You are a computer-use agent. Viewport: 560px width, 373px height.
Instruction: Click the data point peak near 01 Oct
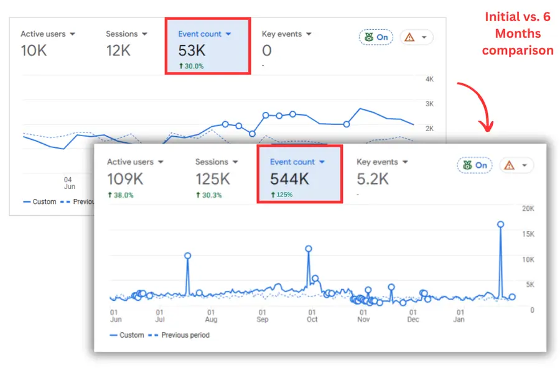coord(309,249)
